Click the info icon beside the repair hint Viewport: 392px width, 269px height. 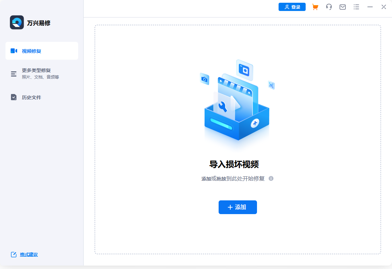pos(271,178)
